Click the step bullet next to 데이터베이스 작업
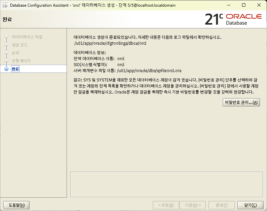The image size is (267, 211). [6, 37]
